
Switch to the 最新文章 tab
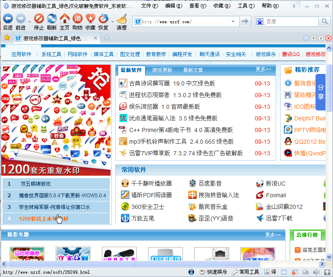(193, 70)
